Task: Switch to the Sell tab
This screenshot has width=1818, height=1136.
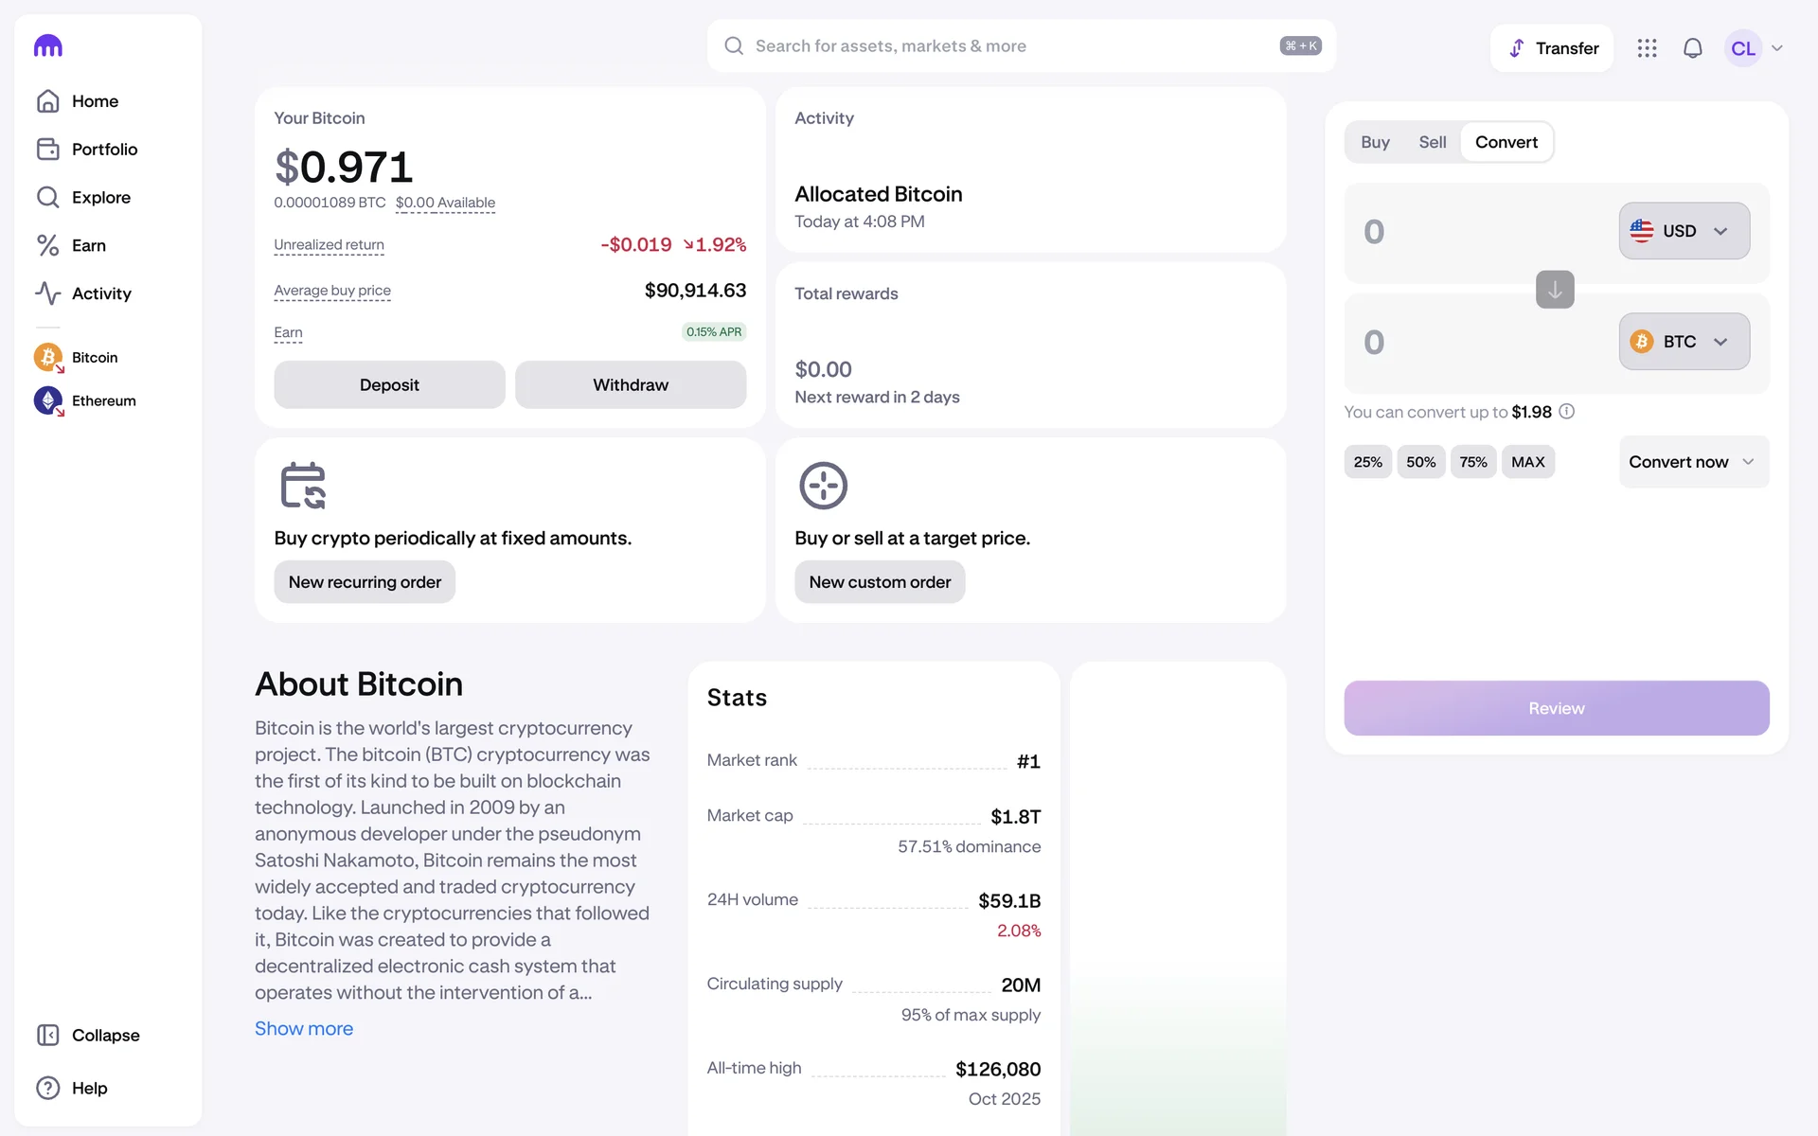Action: (x=1432, y=142)
